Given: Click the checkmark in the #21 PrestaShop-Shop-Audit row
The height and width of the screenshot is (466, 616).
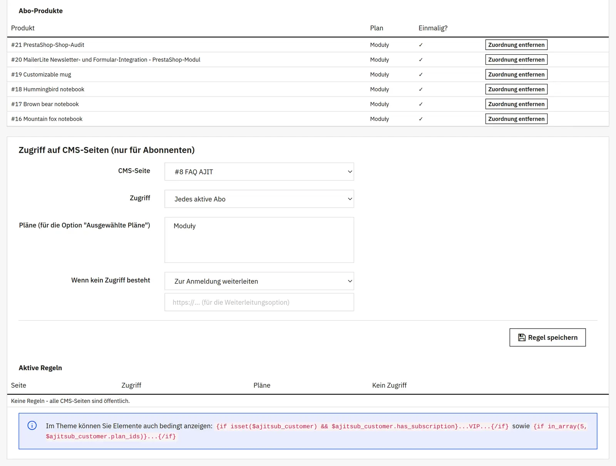Looking at the screenshot, I should pos(421,45).
